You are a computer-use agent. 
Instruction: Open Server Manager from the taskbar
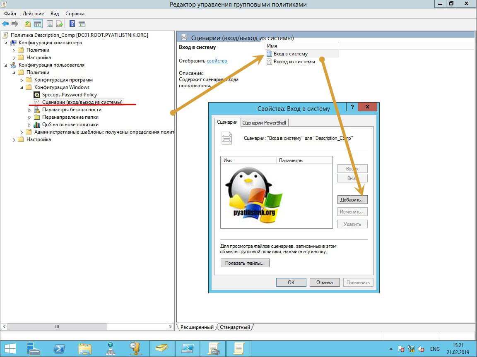pyautogui.click(x=33, y=348)
